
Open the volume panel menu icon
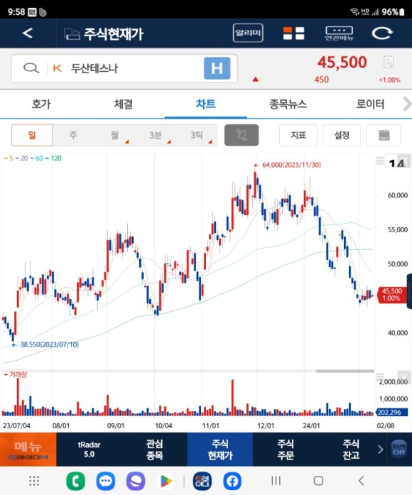[380, 377]
